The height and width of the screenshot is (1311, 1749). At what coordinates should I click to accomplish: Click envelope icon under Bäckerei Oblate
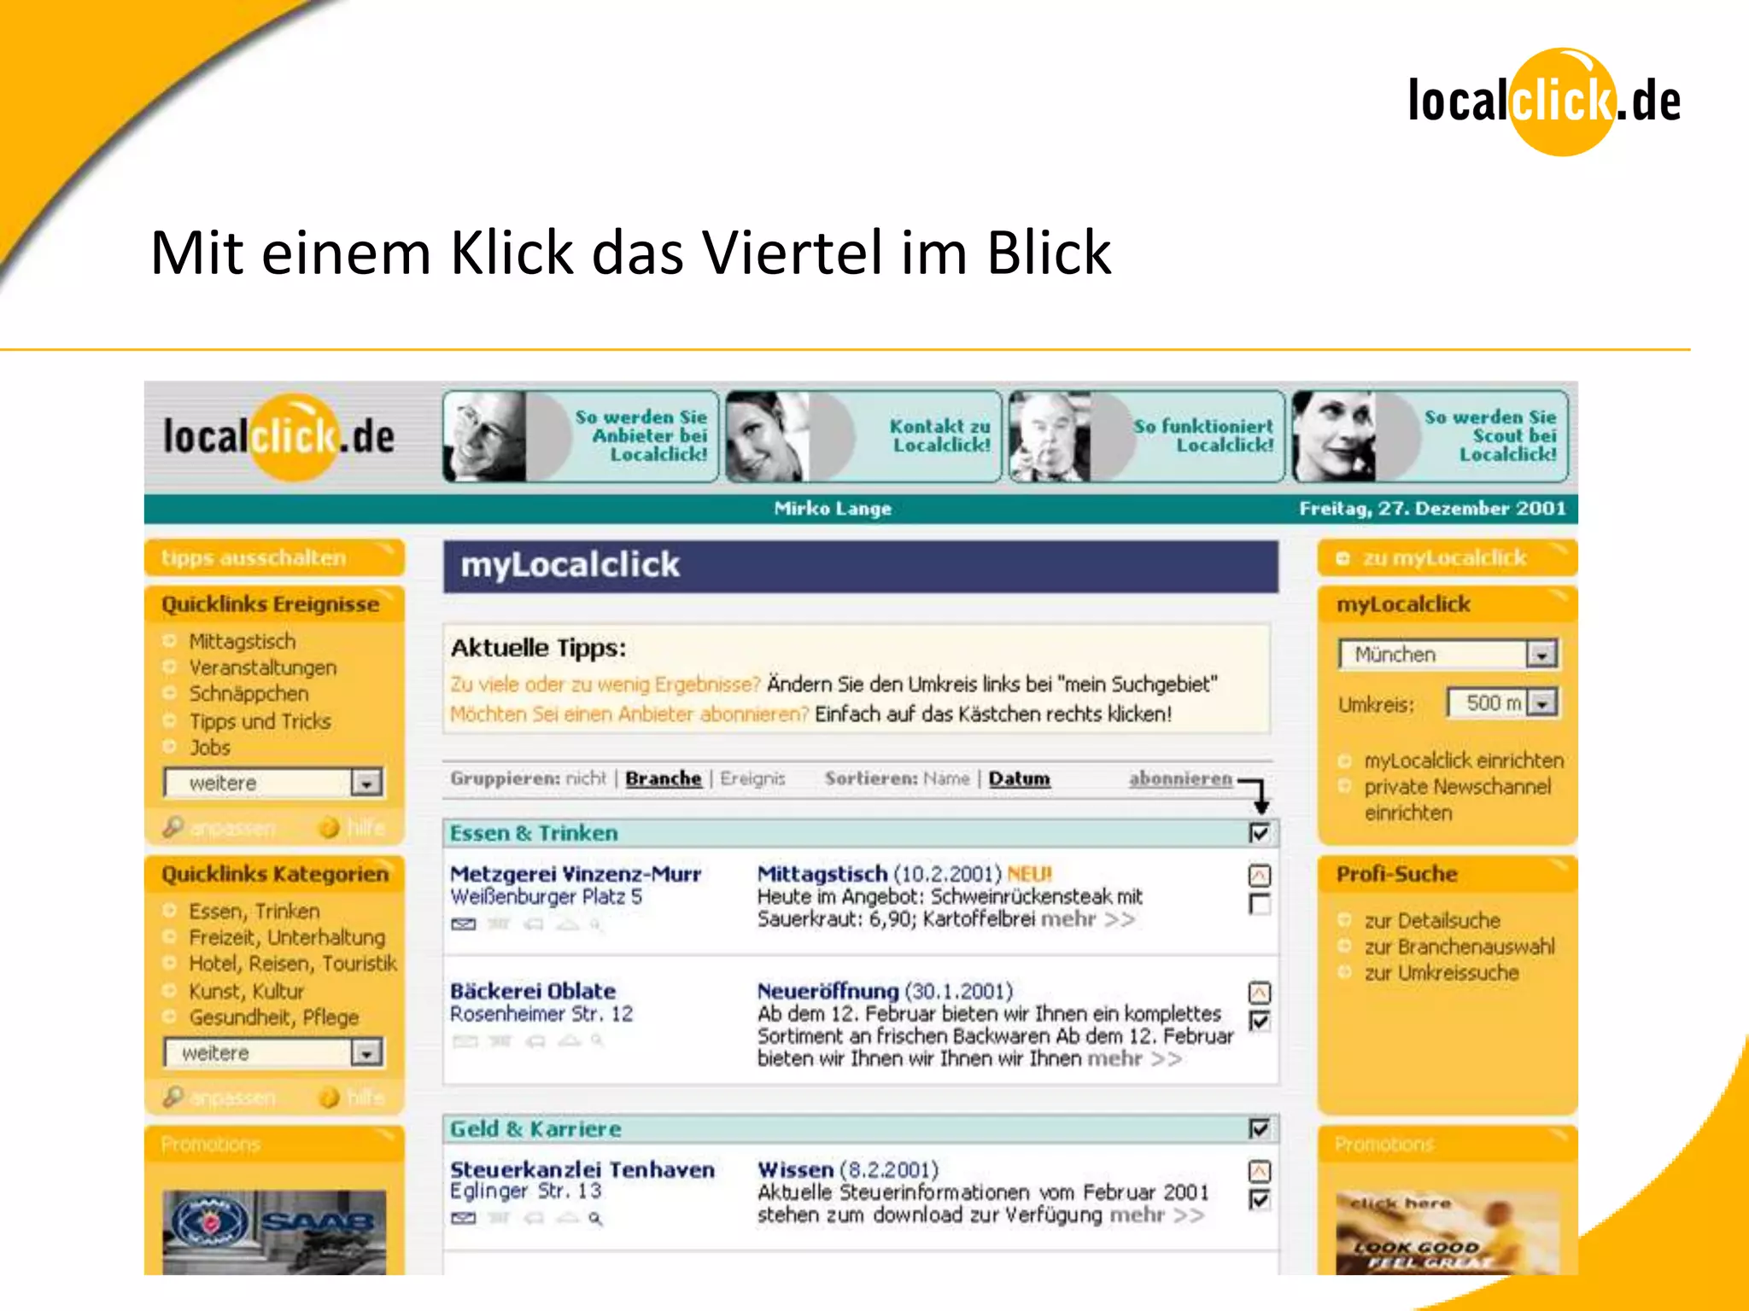pos(465,1041)
